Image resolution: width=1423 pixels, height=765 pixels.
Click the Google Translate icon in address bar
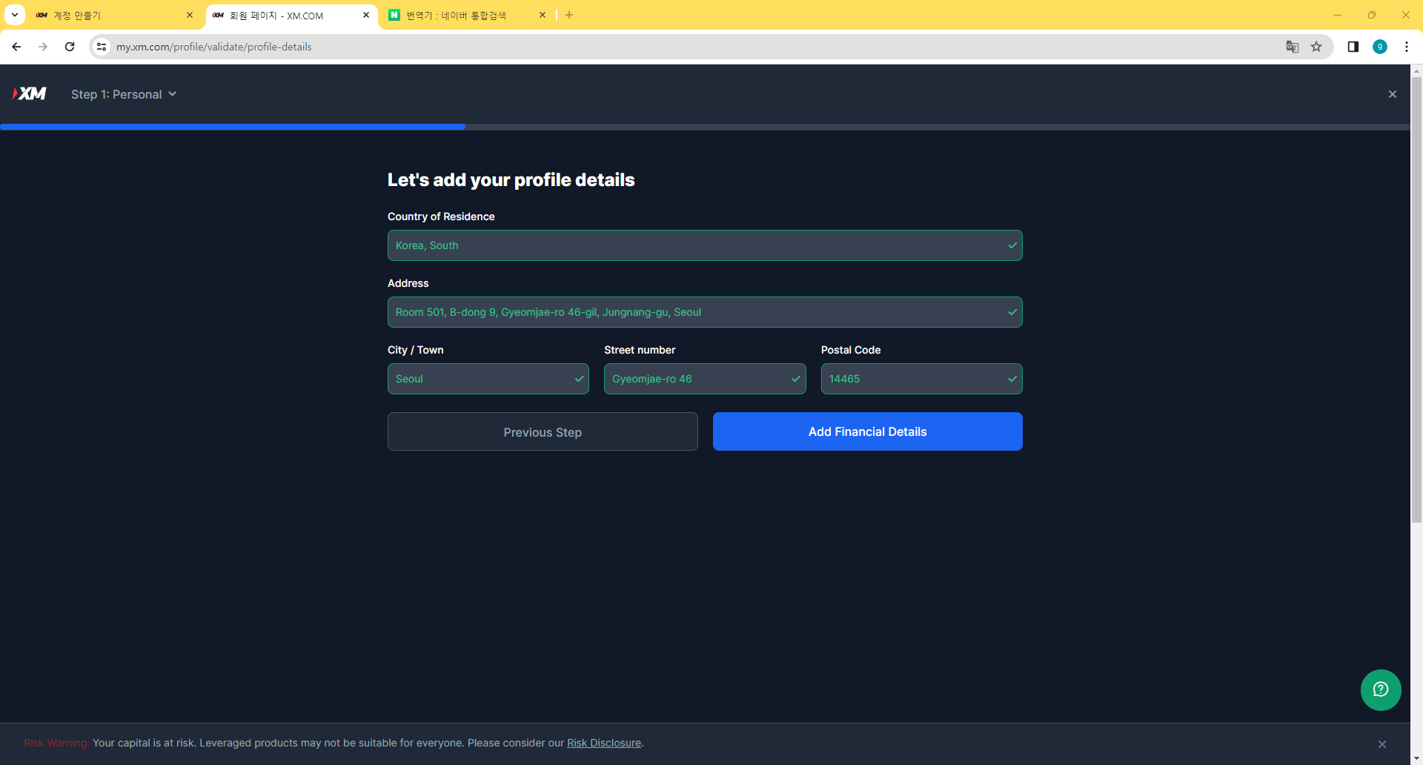coord(1293,47)
